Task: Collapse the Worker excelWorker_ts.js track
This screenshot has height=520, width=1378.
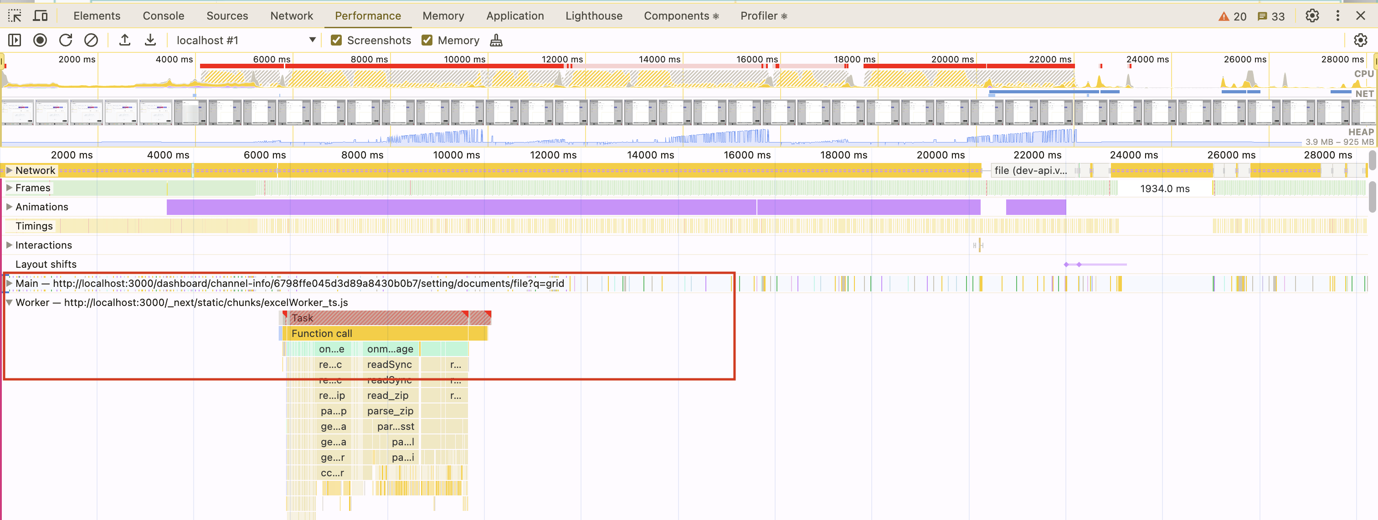Action: [x=9, y=302]
